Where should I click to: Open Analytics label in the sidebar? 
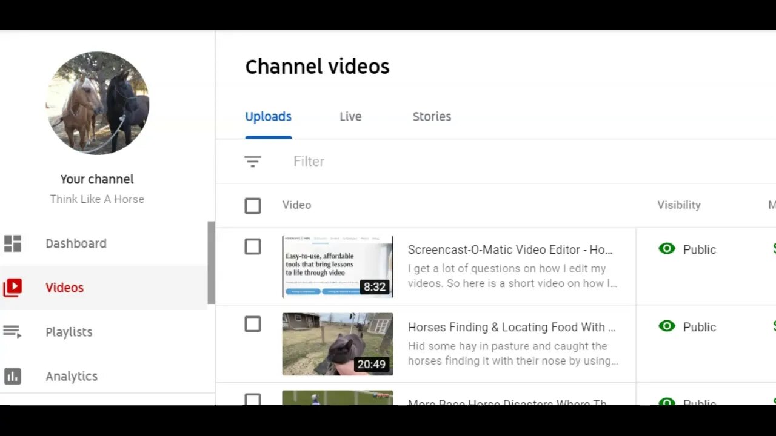point(72,376)
